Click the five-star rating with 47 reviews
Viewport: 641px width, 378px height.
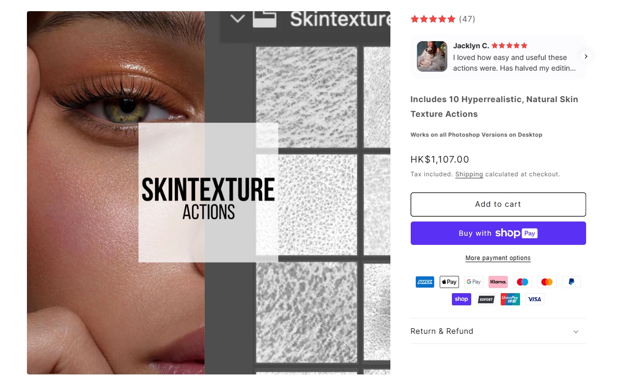pos(443,19)
